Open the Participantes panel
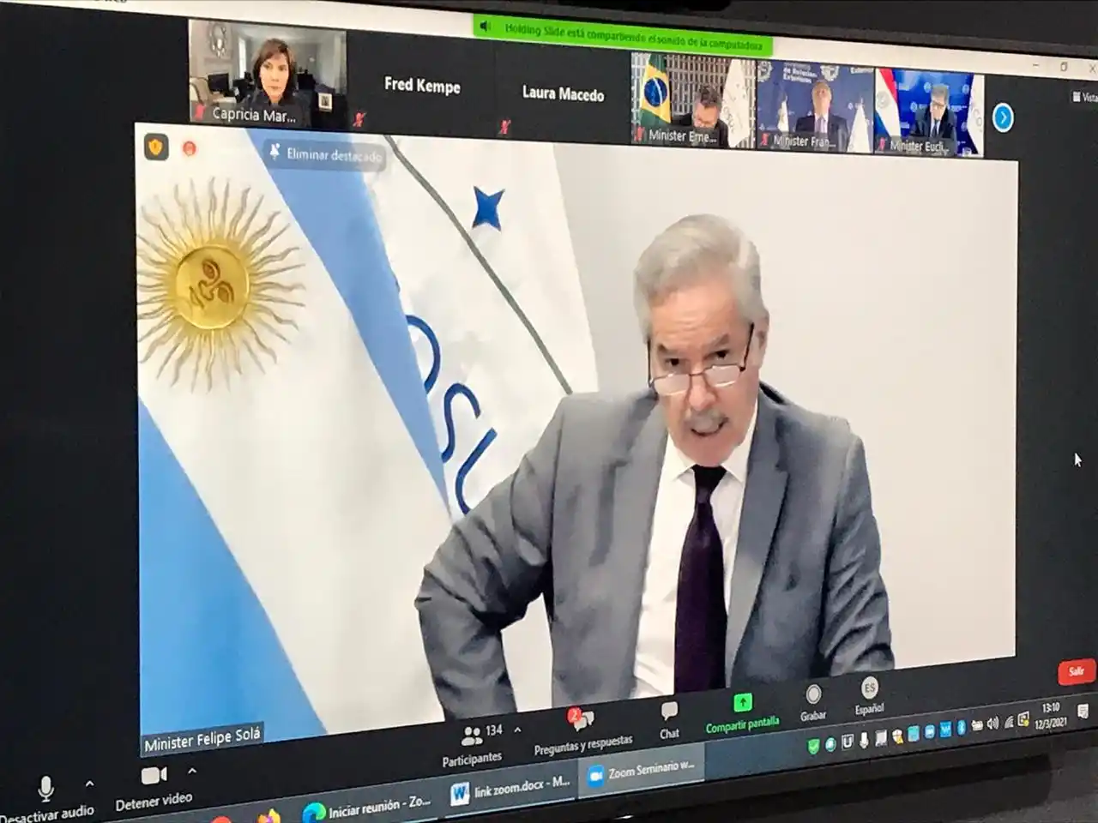The width and height of the screenshot is (1098, 823). tap(474, 736)
